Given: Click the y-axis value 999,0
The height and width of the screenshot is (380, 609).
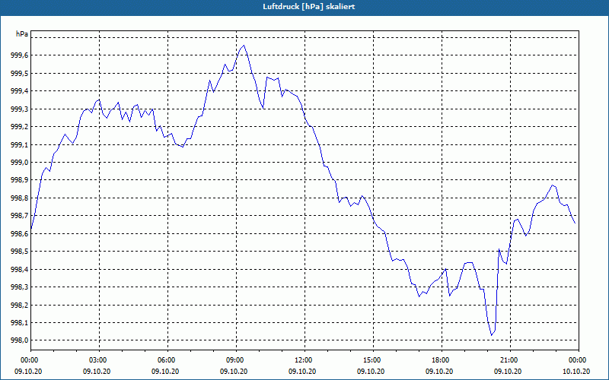Looking at the screenshot, I should (x=20, y=163).
